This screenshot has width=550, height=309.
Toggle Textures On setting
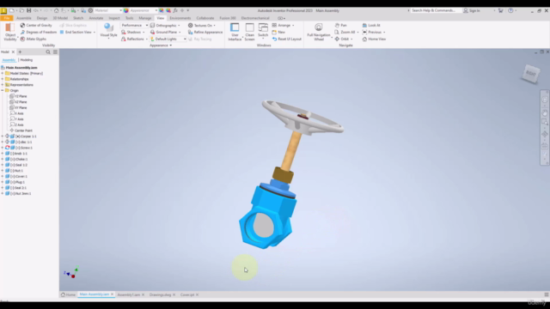coord(200,25)
